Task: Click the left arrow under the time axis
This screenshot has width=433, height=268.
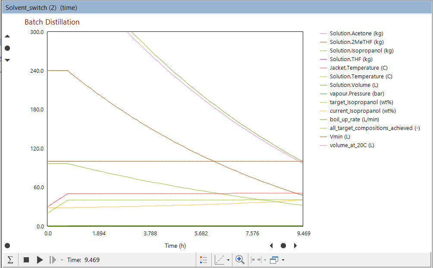Action: (x=271, y=246)
